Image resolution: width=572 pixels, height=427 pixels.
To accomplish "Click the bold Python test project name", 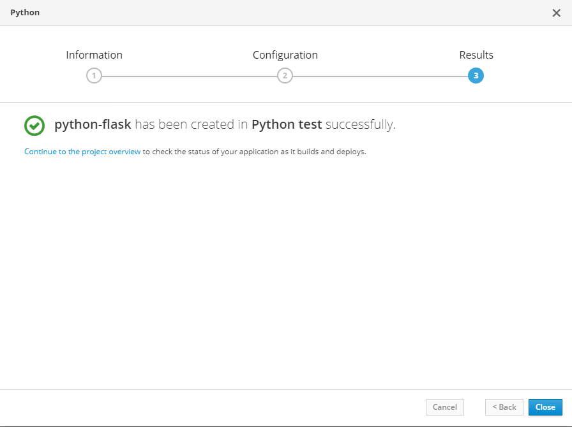I will [x=287, y=125].
